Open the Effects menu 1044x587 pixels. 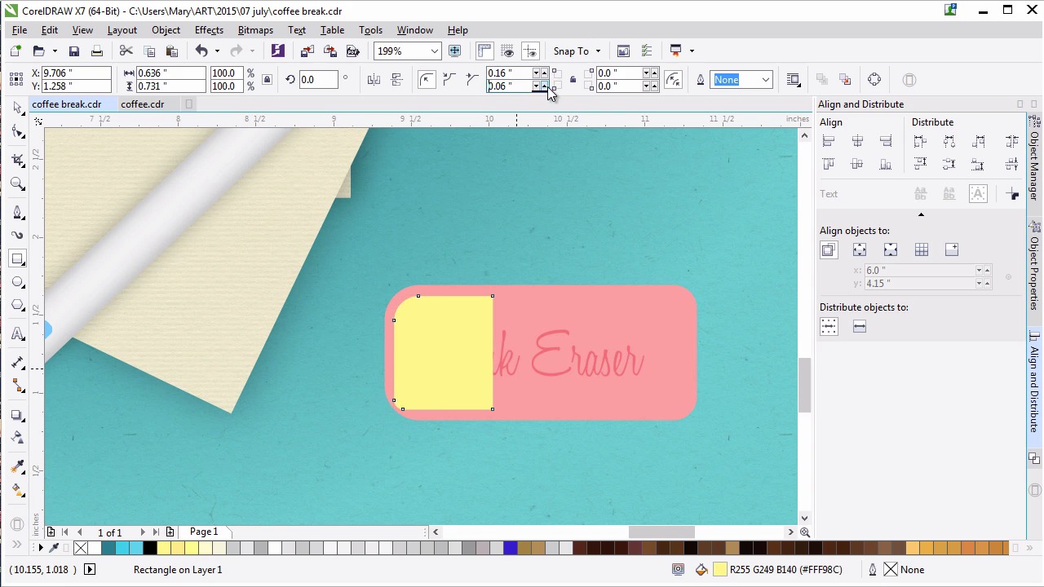[x=209, y=30]
